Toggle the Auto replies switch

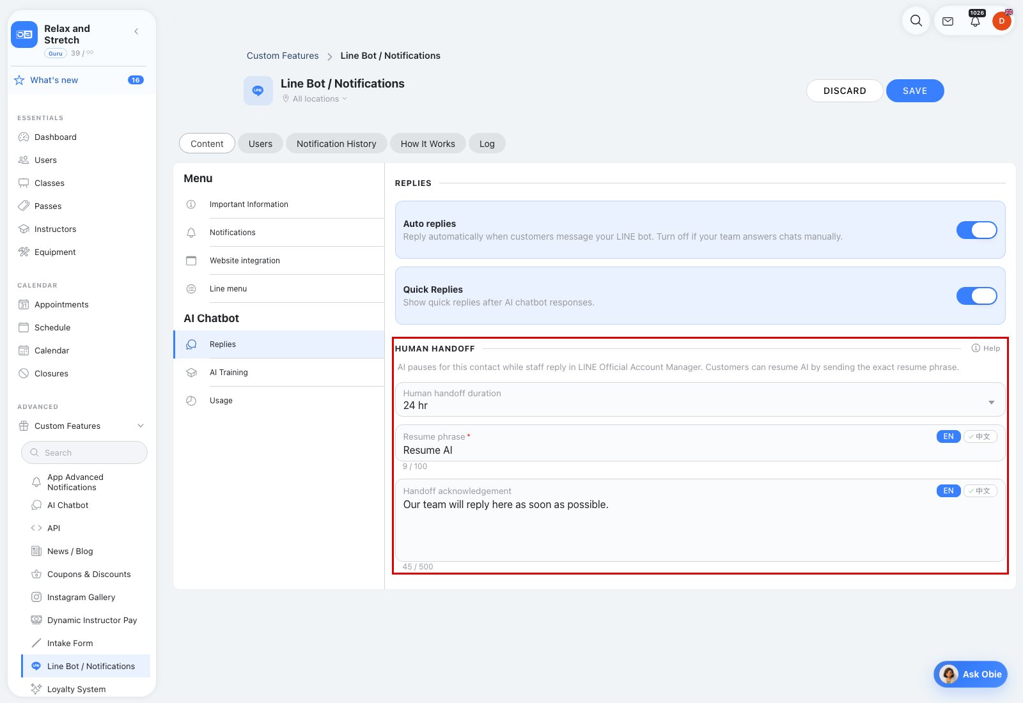(x=976, y=230)
